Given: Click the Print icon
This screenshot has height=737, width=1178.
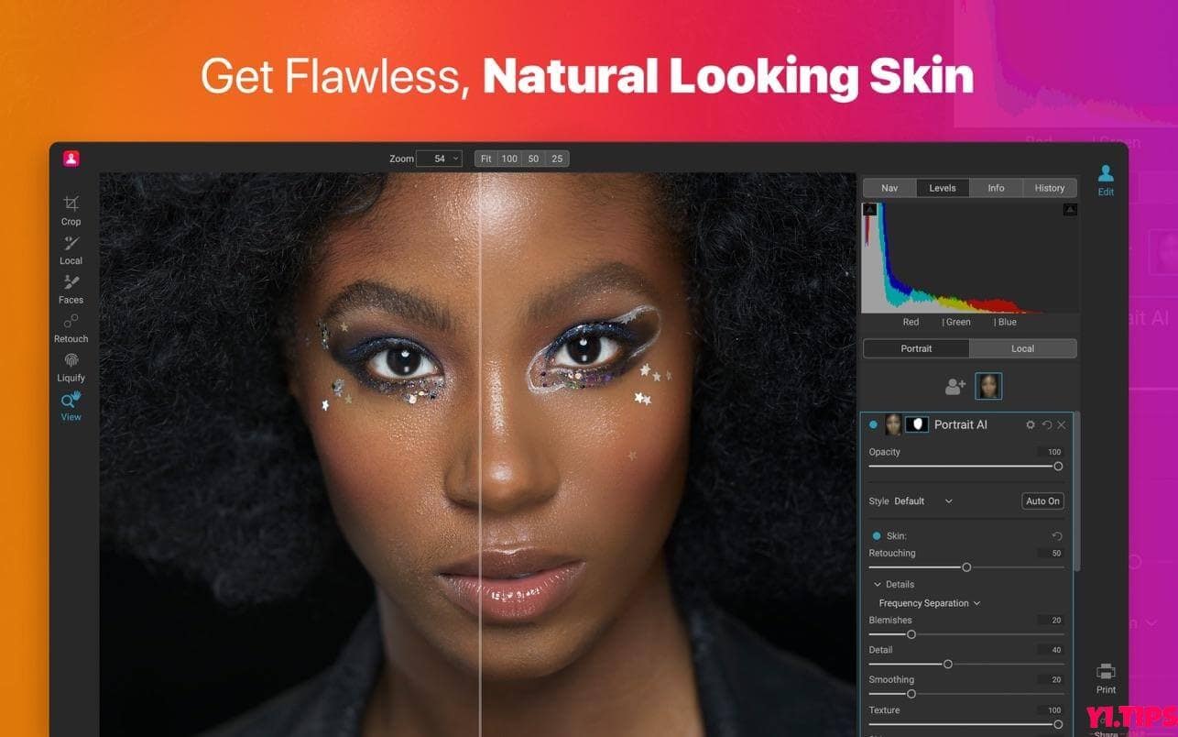Looking at the screenshot, I should pos(1106,670).
